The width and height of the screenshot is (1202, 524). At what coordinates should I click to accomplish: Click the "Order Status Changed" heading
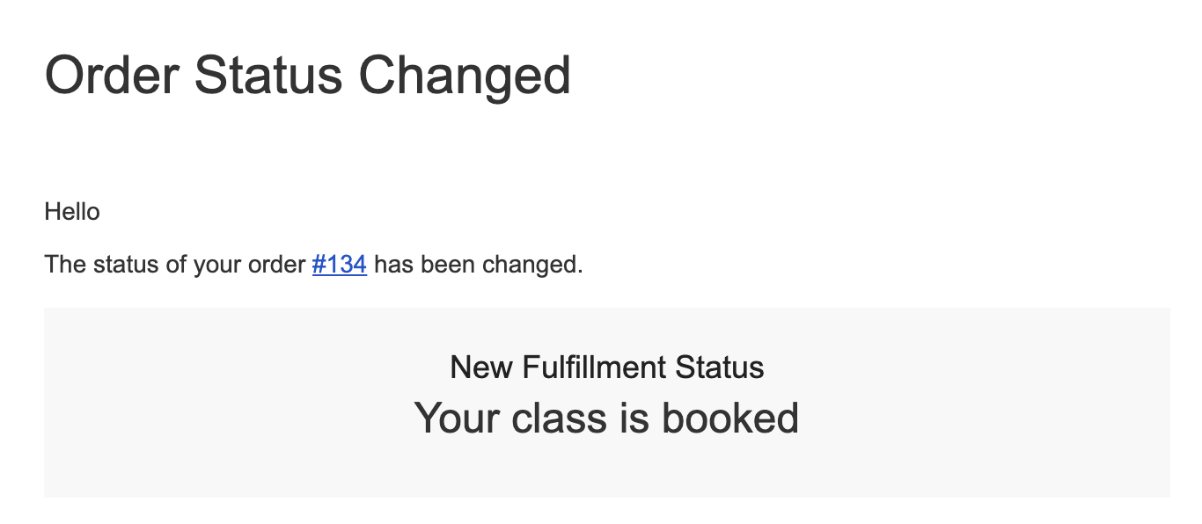[x=308, y=76]
